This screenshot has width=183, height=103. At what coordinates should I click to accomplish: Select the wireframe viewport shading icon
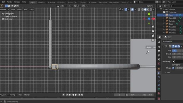pyautogui.click(x=142, y=9)
